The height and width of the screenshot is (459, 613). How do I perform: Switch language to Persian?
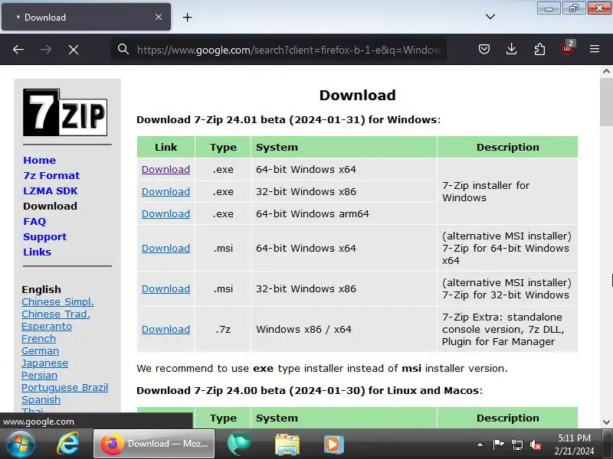click(x=40, y=375)
